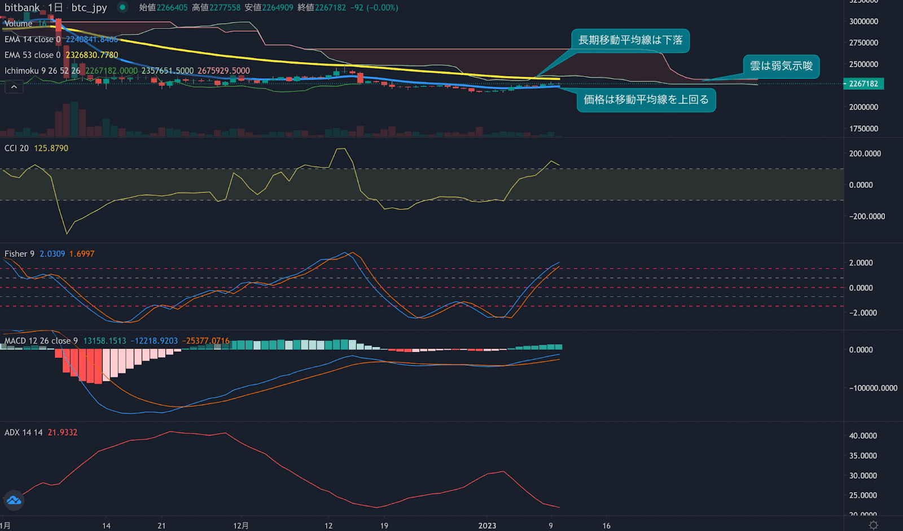This screenshot has width=903, height=531.
Task: Select the MACD 12 26 close 9 indicator legend
Action: point(40,341)
